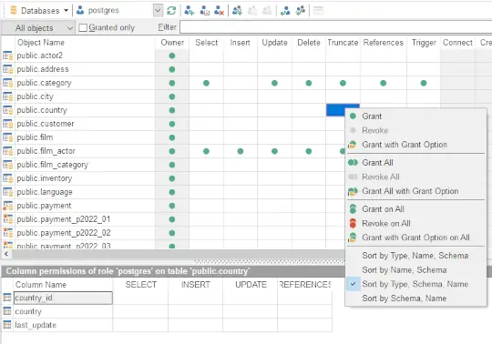
Task: Toggle References permission dot for public.category
Action: point(383,83)
